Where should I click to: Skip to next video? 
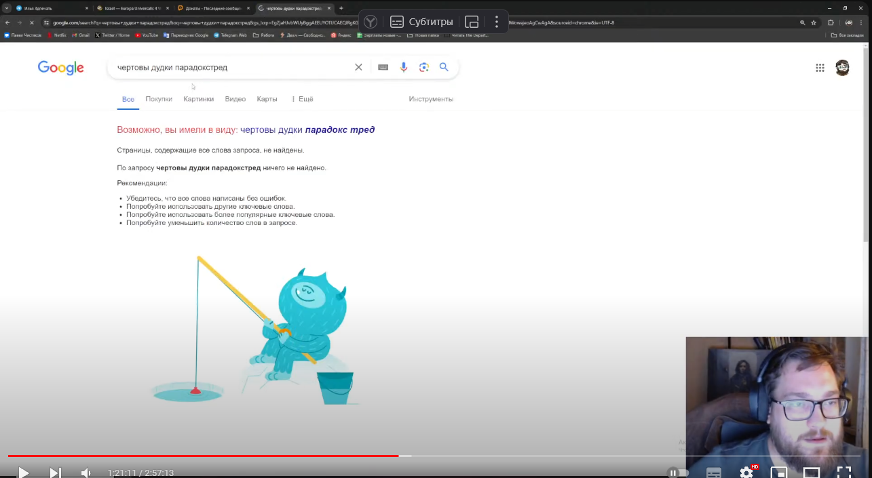coord(56,473)
